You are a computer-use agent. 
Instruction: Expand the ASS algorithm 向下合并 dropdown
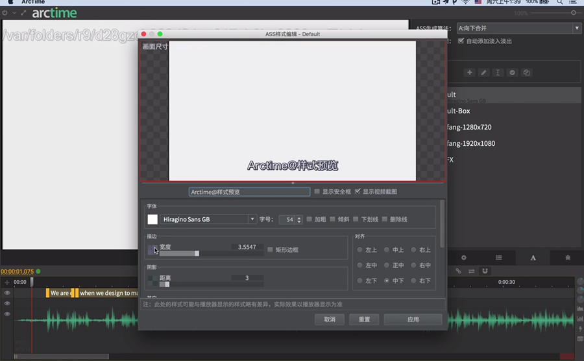click(x=518, y=29)
